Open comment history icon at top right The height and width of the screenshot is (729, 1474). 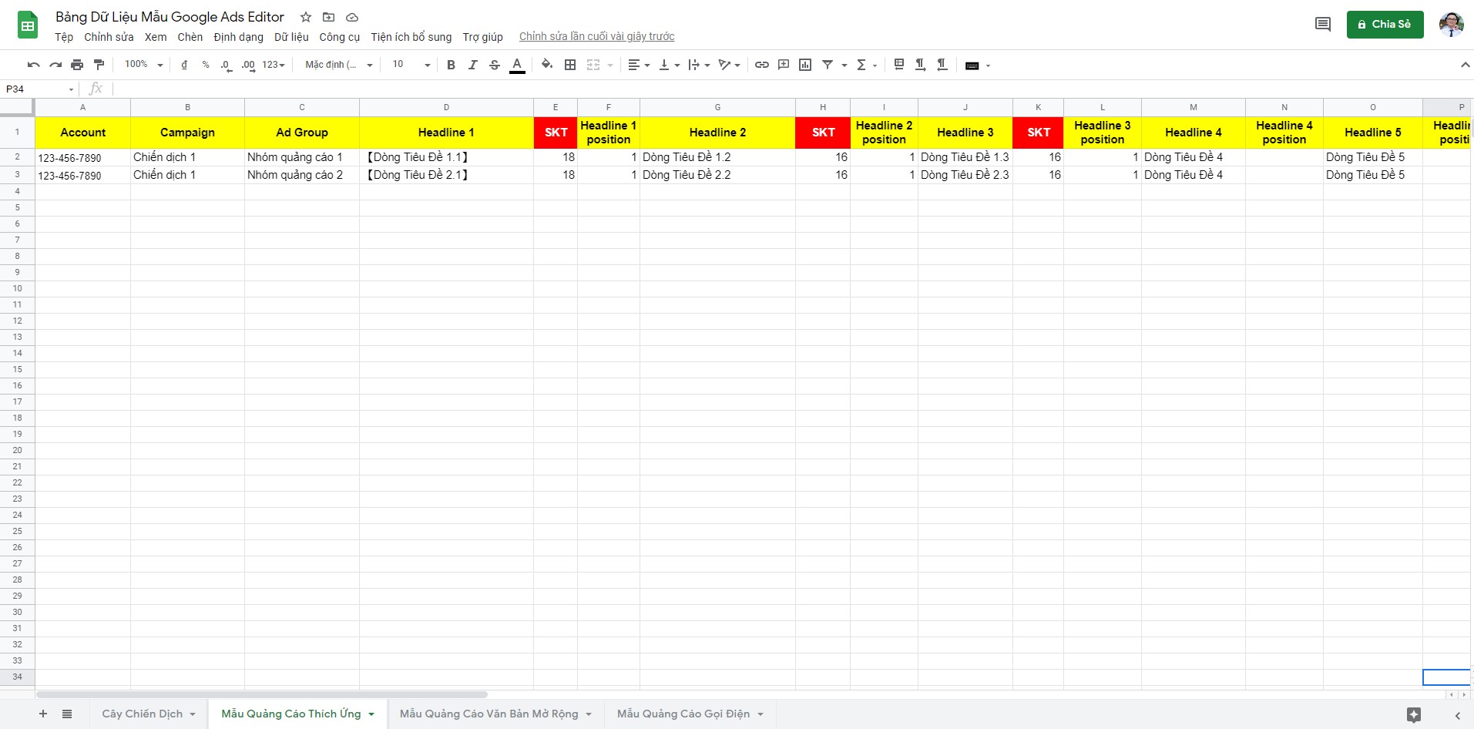(1322, 25)
